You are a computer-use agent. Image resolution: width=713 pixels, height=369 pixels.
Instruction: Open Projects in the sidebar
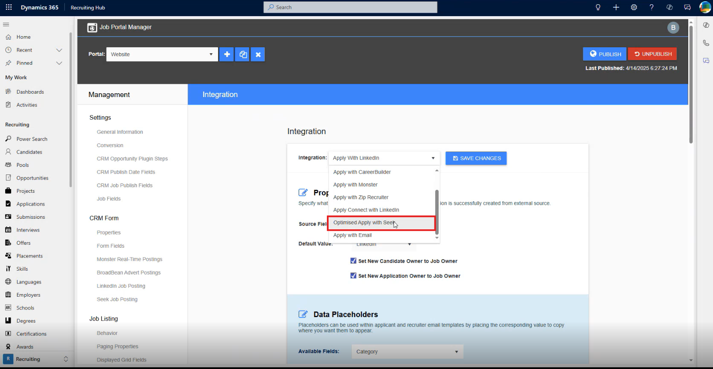[26, 191]
